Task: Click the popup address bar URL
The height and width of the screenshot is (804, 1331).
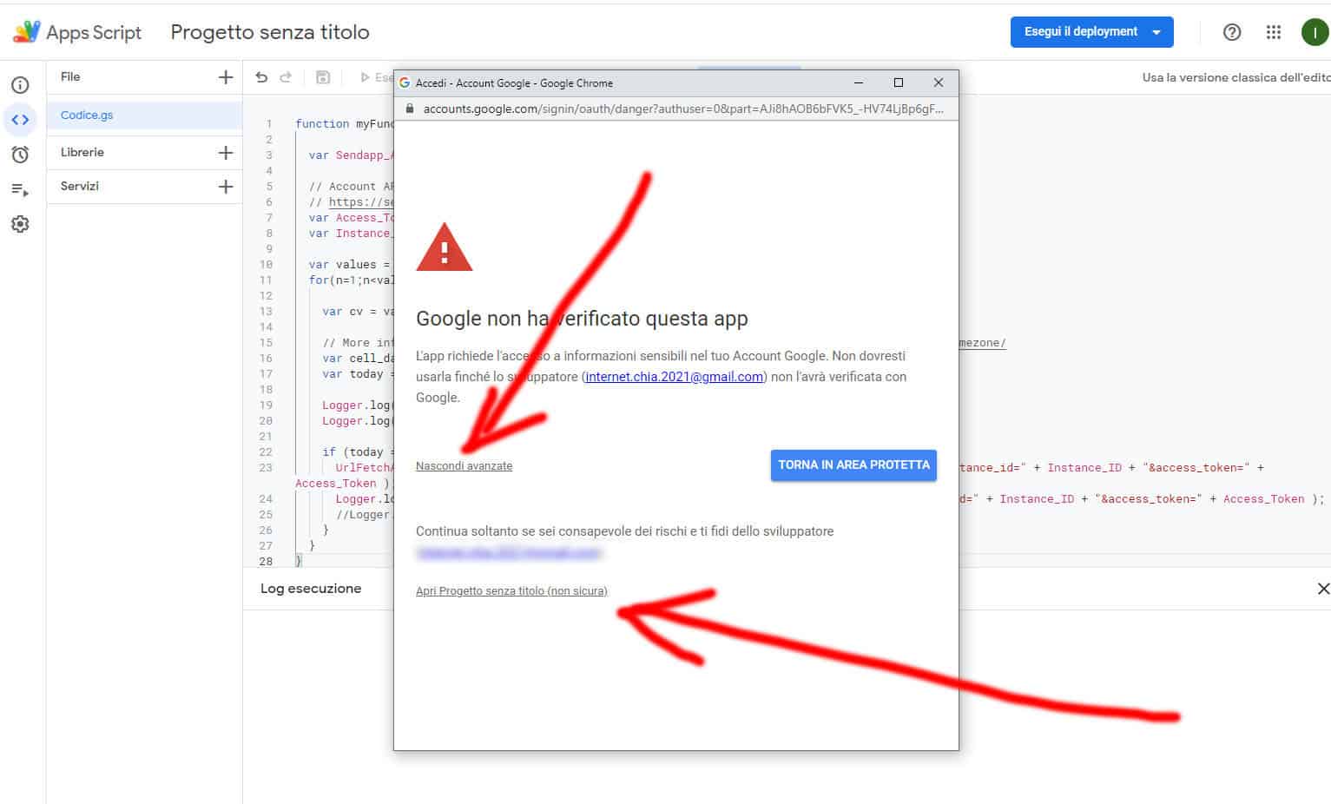Action: [x=682, y=109]
